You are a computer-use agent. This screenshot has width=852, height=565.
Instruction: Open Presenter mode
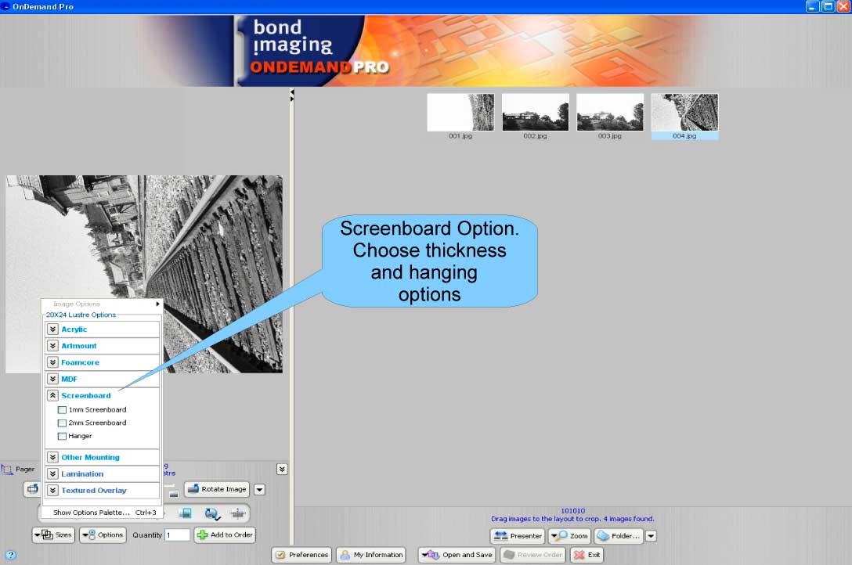[517, 536]
